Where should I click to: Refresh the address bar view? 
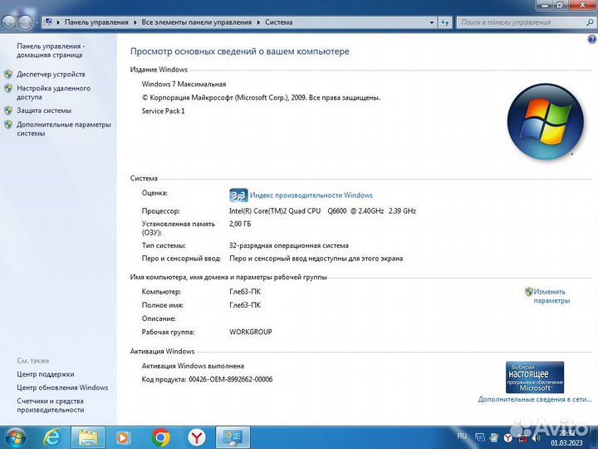444,22
